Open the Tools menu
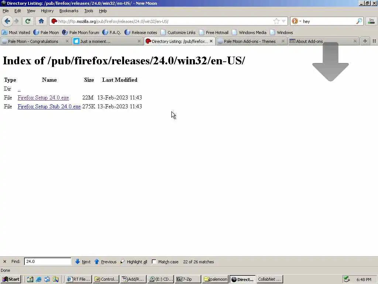This screenshot has height=284, width=378. [x=89, y=11]
